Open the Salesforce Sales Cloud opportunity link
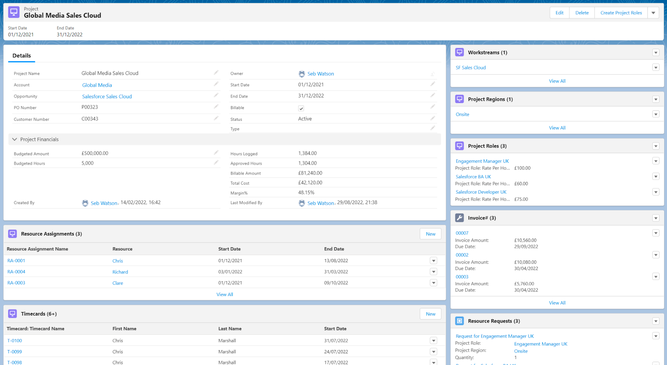Screen dimensions: 667x365 click(107, 97)
